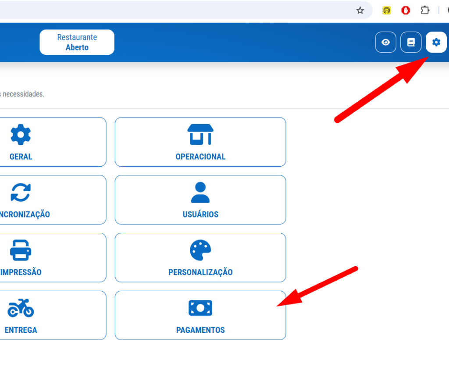The height and width of the screenshot is (378, 449).
Task: Open the Geral settings gear icon
Action: click(x=21, y=135)
